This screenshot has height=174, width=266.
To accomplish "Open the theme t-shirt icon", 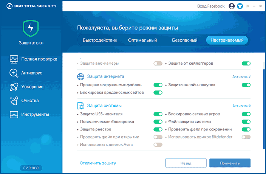I will coord(240,6).
